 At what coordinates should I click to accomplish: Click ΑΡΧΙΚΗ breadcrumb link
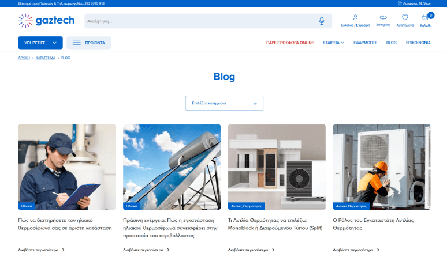pos(24,58)
